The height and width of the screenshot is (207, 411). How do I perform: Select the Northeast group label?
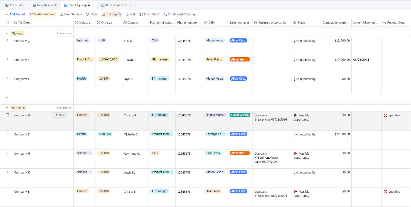pos(18,108)
